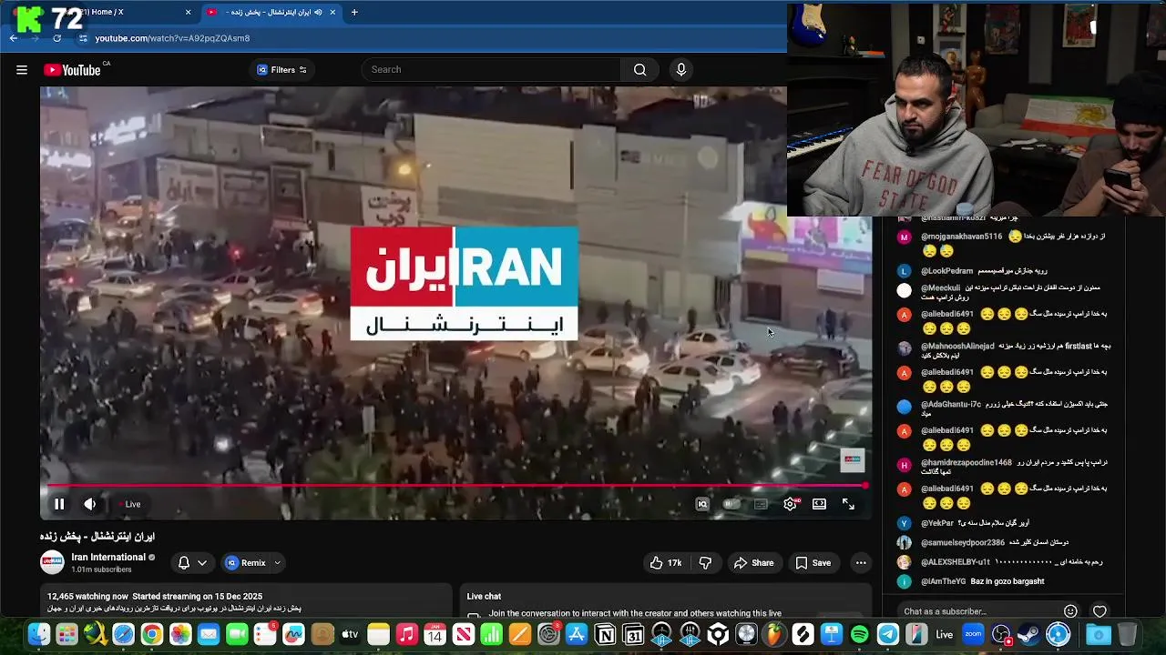
Task: Click the IQ icon in player controls
Action: pyautogui.click(x=702, y=504)
